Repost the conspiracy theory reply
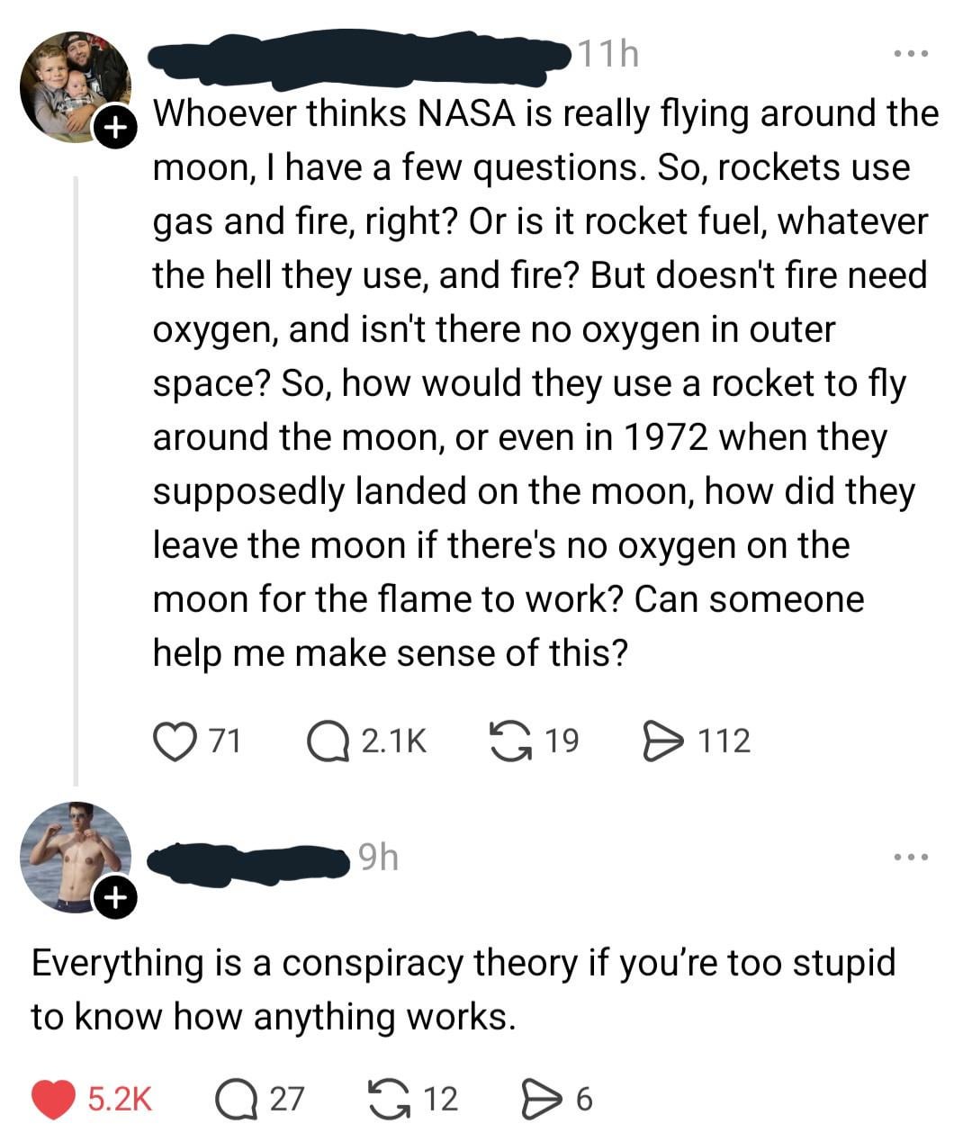 [x=389, y=1099]
